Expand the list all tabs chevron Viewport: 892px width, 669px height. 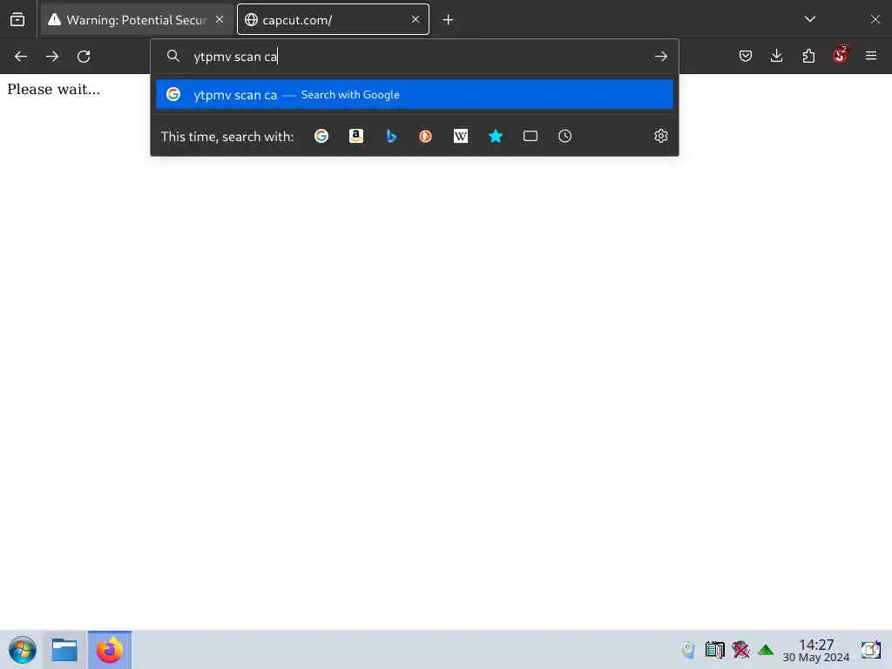tap(809, 19)
